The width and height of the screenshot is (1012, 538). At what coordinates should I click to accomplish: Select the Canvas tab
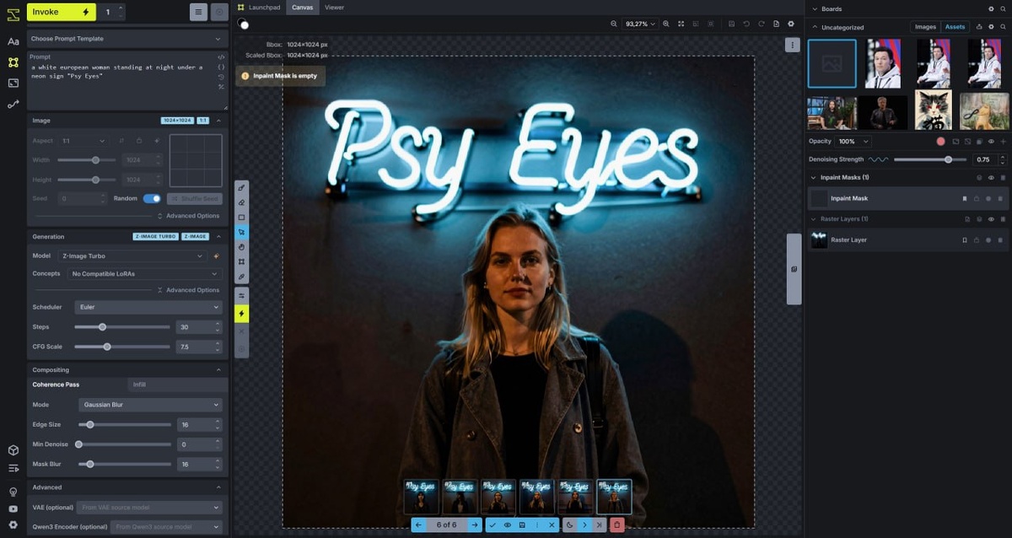click(302, 7)
